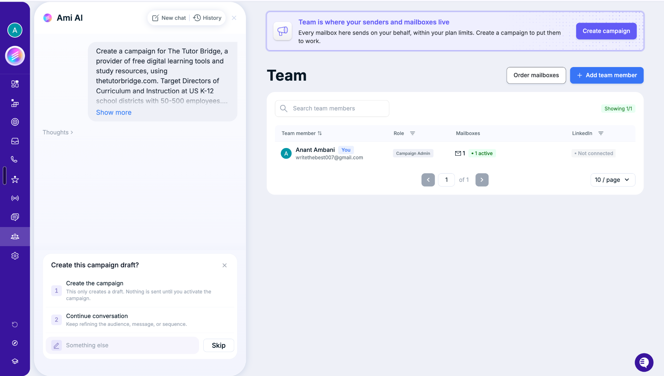Click the Anant Ambani team member name

click(x=315, y=150)
